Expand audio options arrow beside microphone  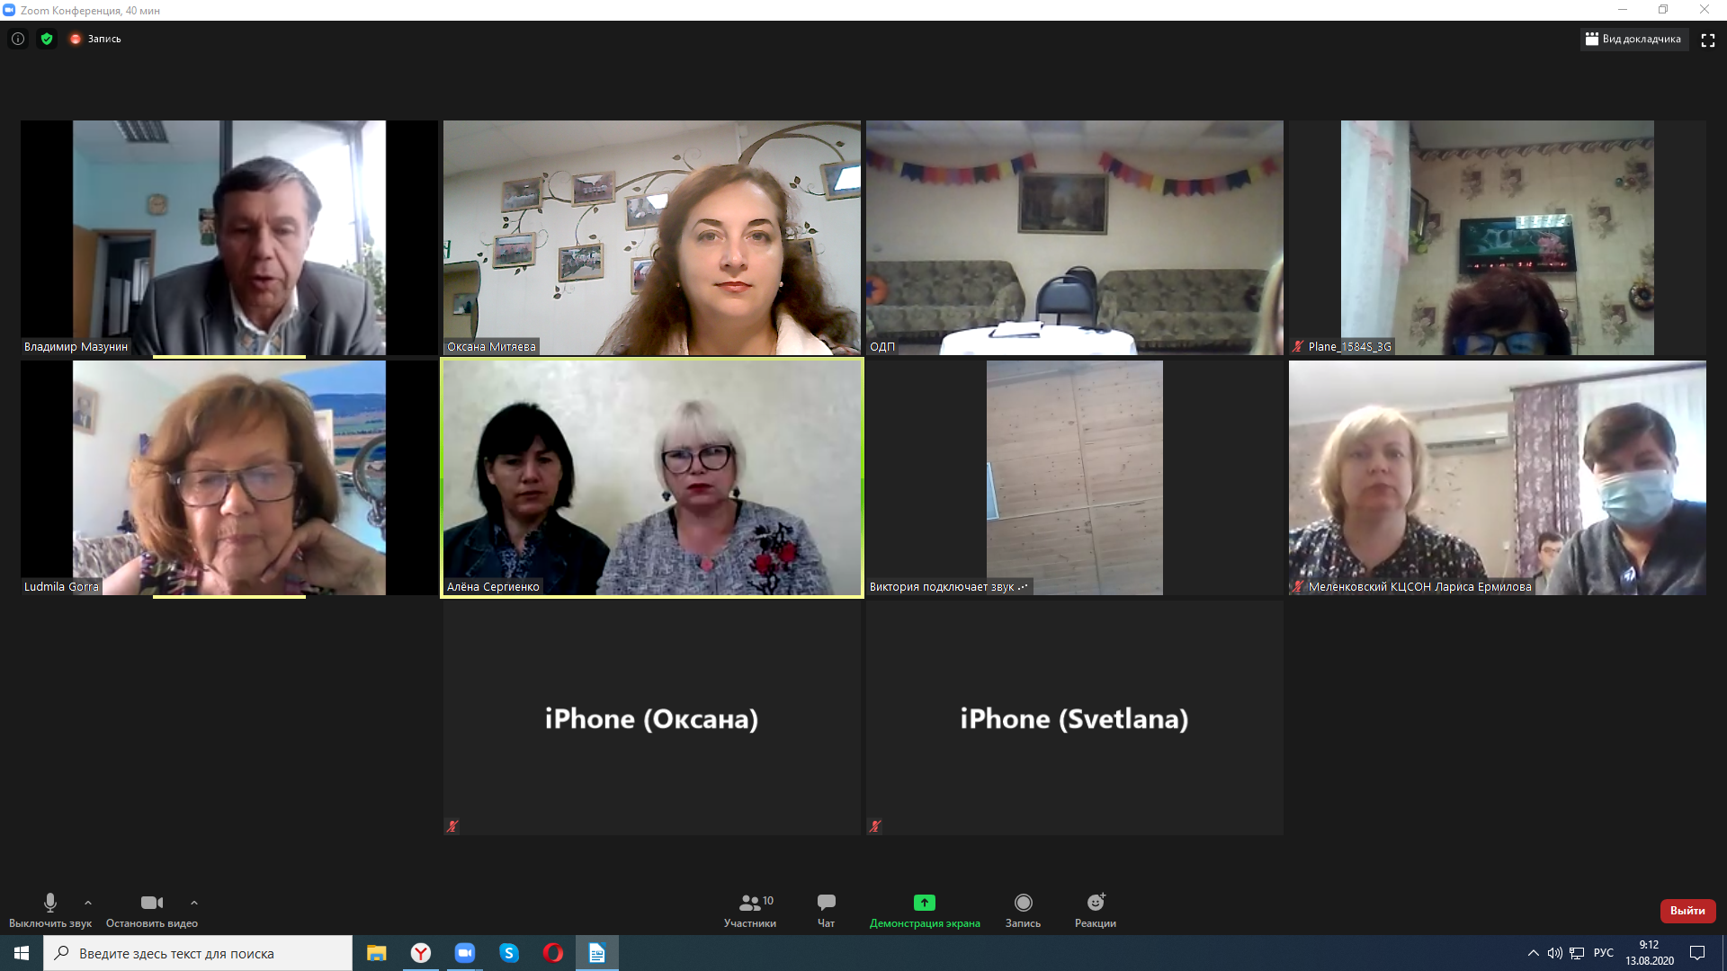tap(88, 903)
